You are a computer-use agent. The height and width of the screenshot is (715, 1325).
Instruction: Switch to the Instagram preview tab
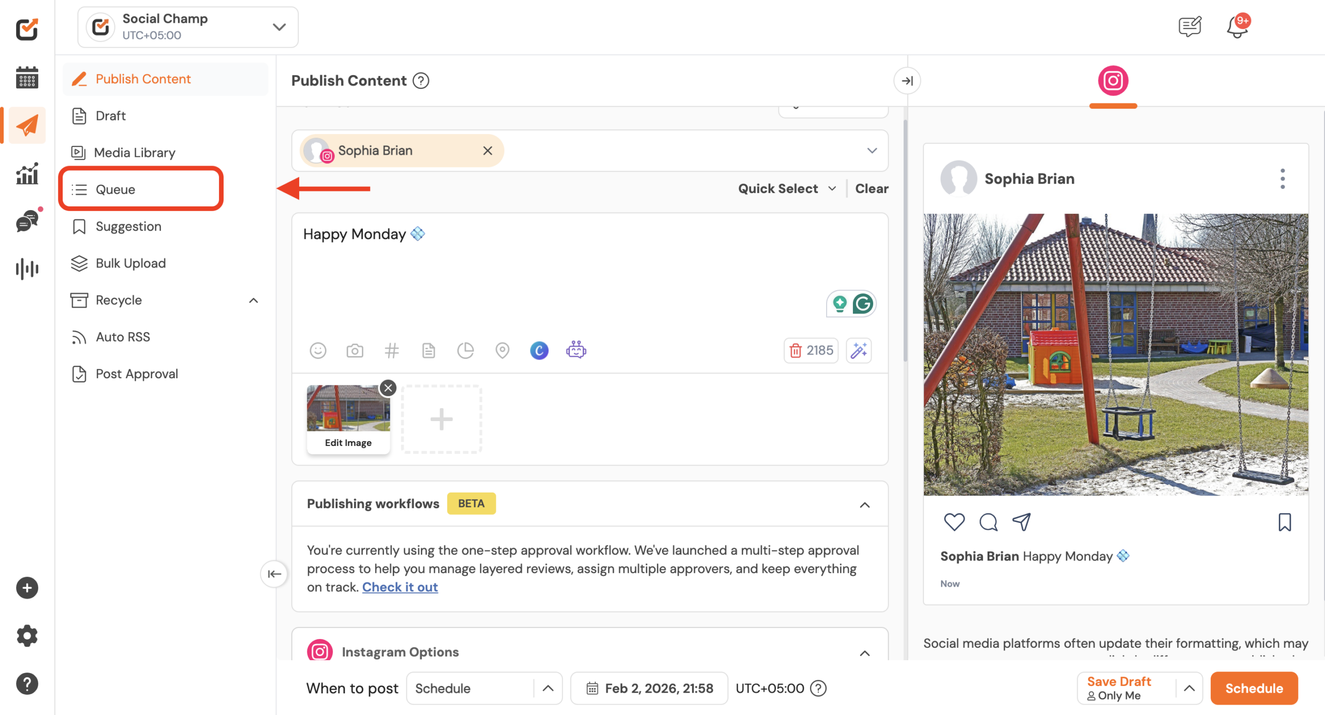[x=1113, y=81]
